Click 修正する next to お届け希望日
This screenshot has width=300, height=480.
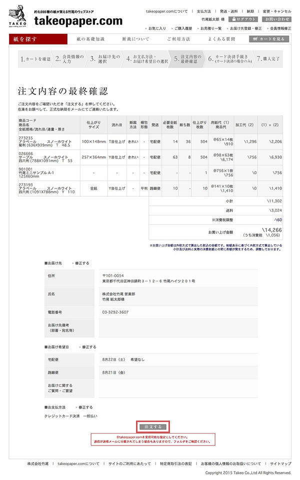click(x=88, y=347)
